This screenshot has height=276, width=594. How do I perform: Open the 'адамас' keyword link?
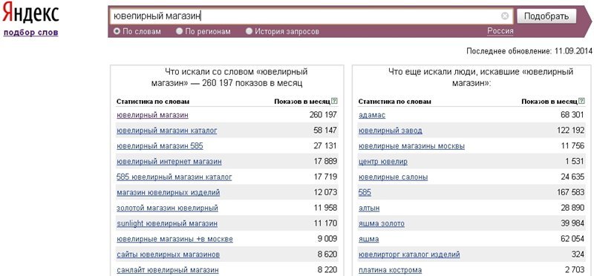[372, 115]
